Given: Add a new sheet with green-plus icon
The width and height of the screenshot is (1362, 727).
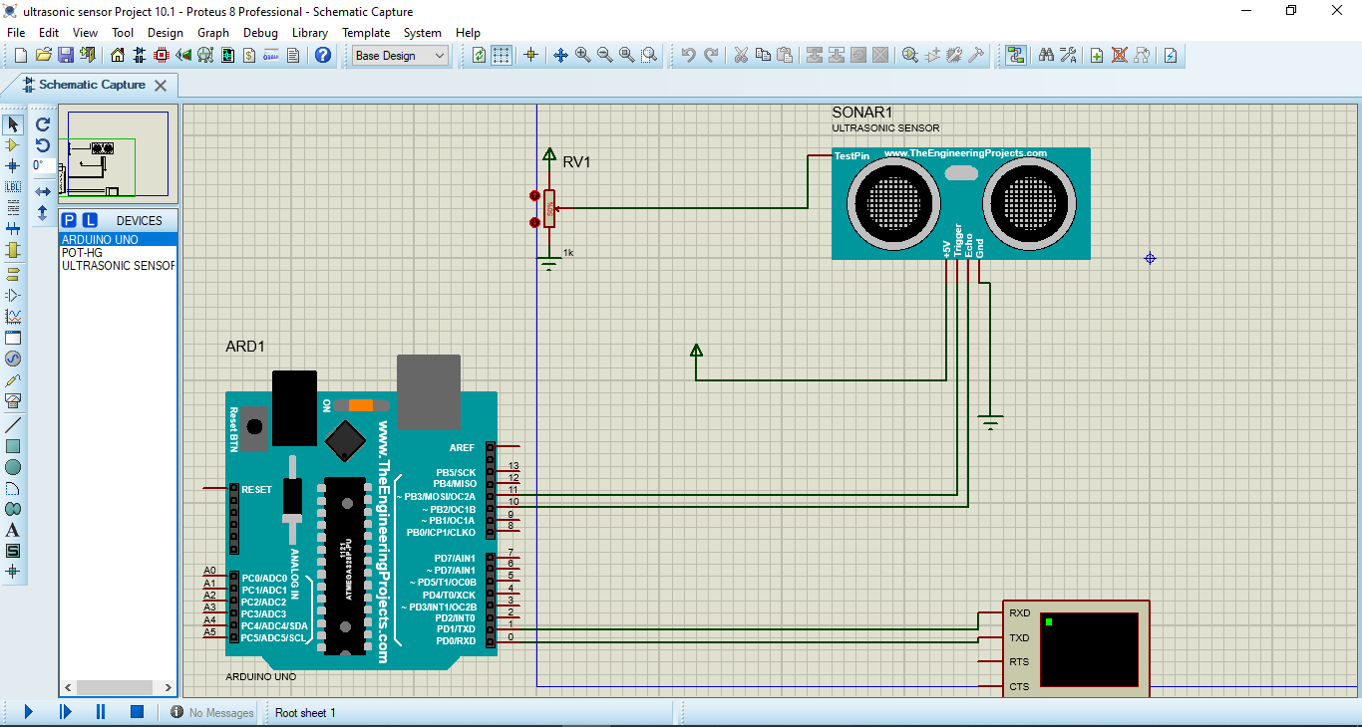Looking at the screenshot, I should click(1097, 56).
